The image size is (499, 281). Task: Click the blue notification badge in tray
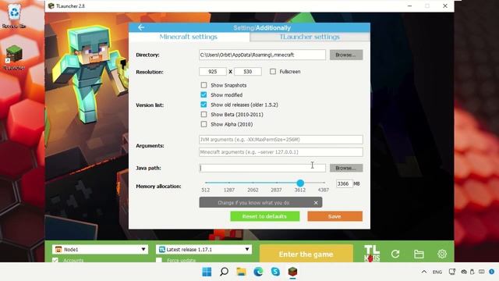[x=492, y=272]
